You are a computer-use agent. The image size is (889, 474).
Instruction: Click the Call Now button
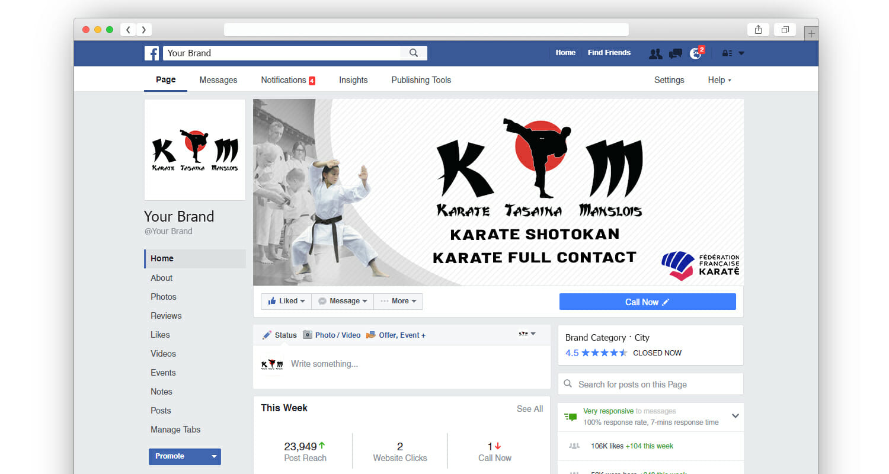coord(647,302)
